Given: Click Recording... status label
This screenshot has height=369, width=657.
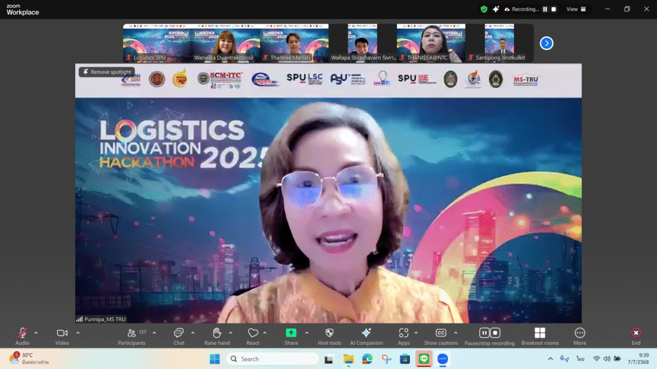Looking at the screenshot, I should 525,9.
